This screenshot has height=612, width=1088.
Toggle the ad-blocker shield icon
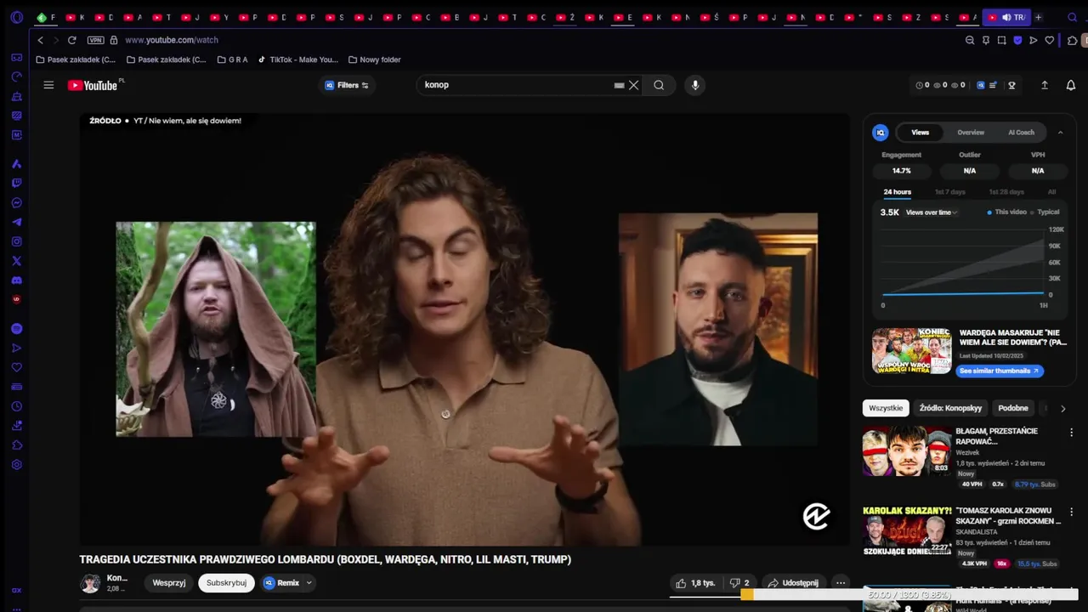1017,40
